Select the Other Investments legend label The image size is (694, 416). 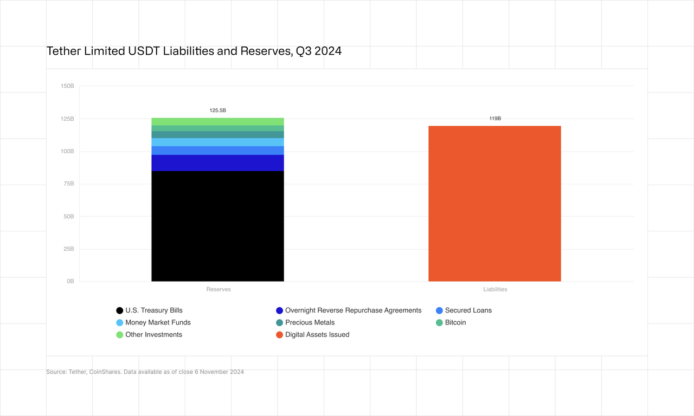click(x=154, y=334)
